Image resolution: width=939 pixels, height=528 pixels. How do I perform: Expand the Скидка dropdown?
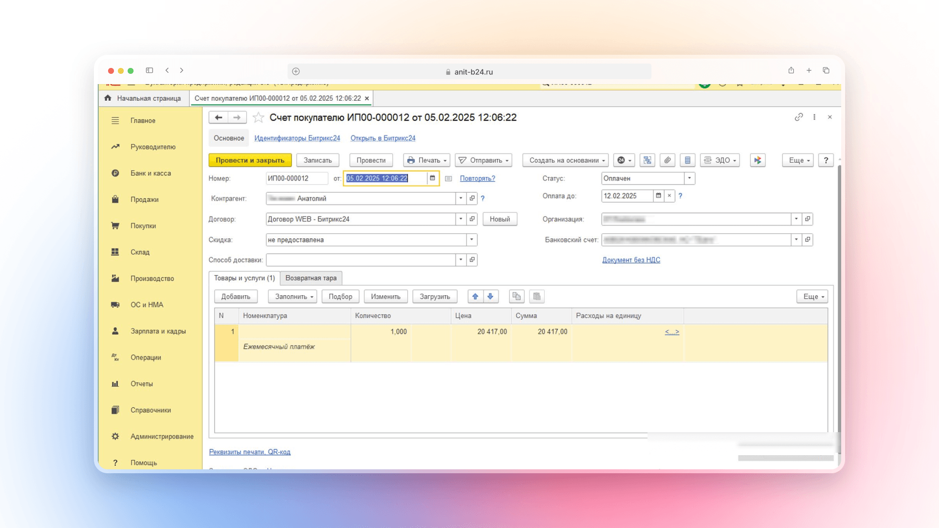click(471, 240)
